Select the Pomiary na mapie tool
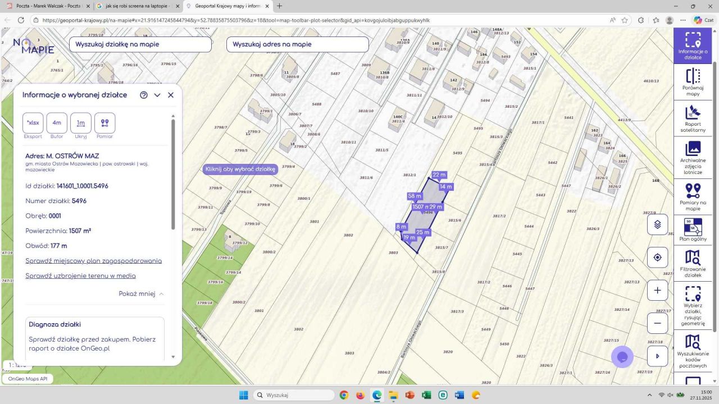Screen dimensions: 719x404 693,197
